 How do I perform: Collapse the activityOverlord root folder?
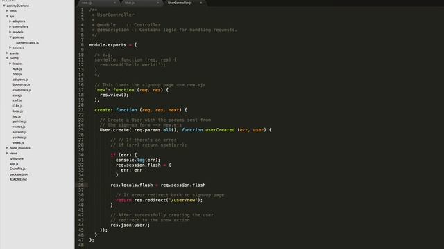coord(4,6)
